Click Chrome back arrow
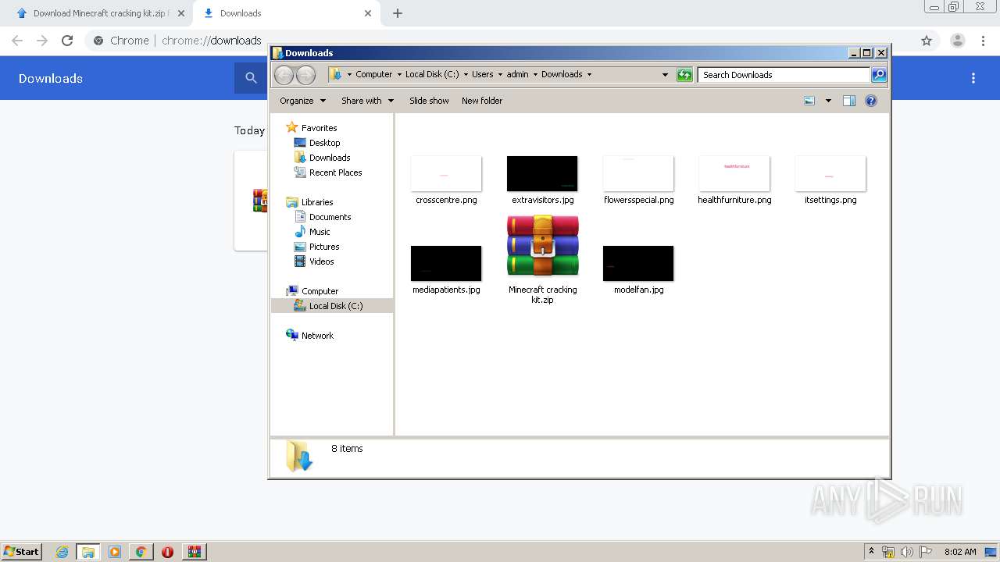Screen dimensions: 1000x562 click(17, 41)
